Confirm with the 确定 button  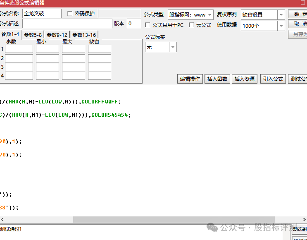point(297,14)
